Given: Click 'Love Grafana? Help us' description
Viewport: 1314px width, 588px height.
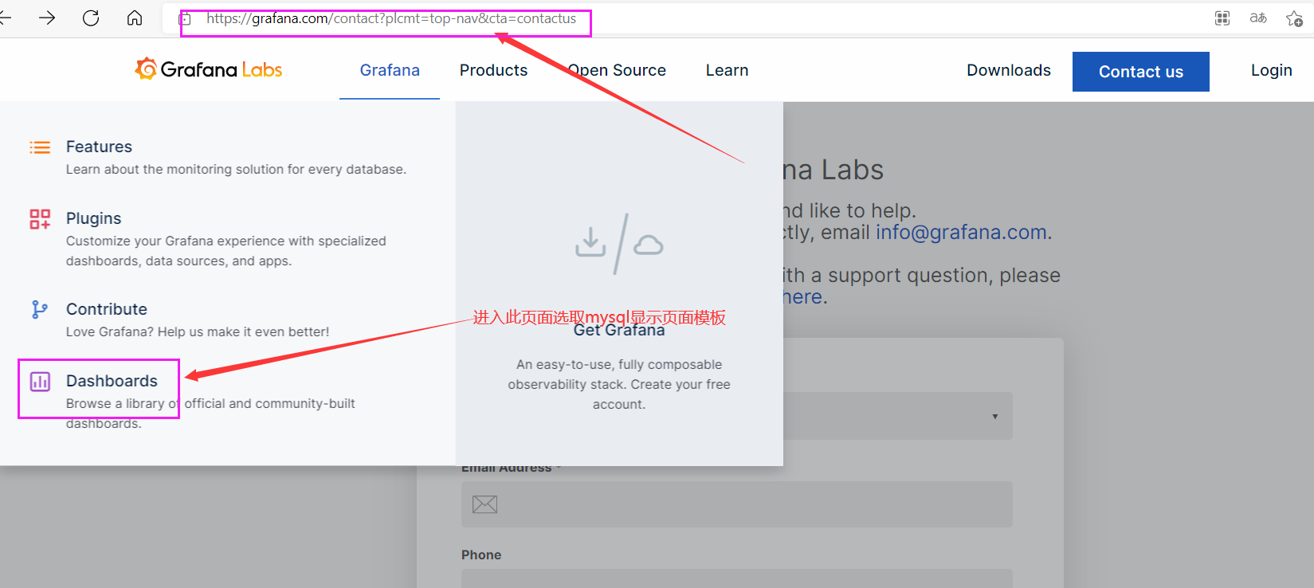Looking at the screenshot, I should (x=198, y=332).
